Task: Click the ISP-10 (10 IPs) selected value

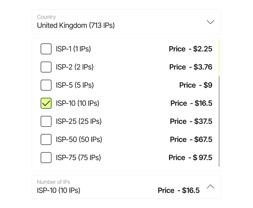Action: pos(59,190)
